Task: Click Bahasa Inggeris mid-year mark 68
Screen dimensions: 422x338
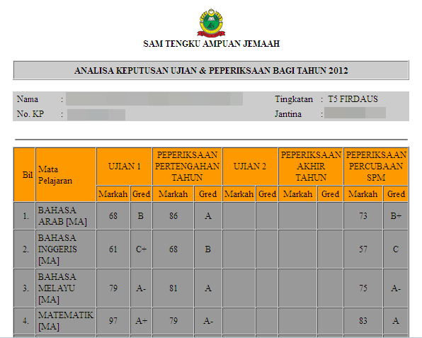Action: coord(173,249)
